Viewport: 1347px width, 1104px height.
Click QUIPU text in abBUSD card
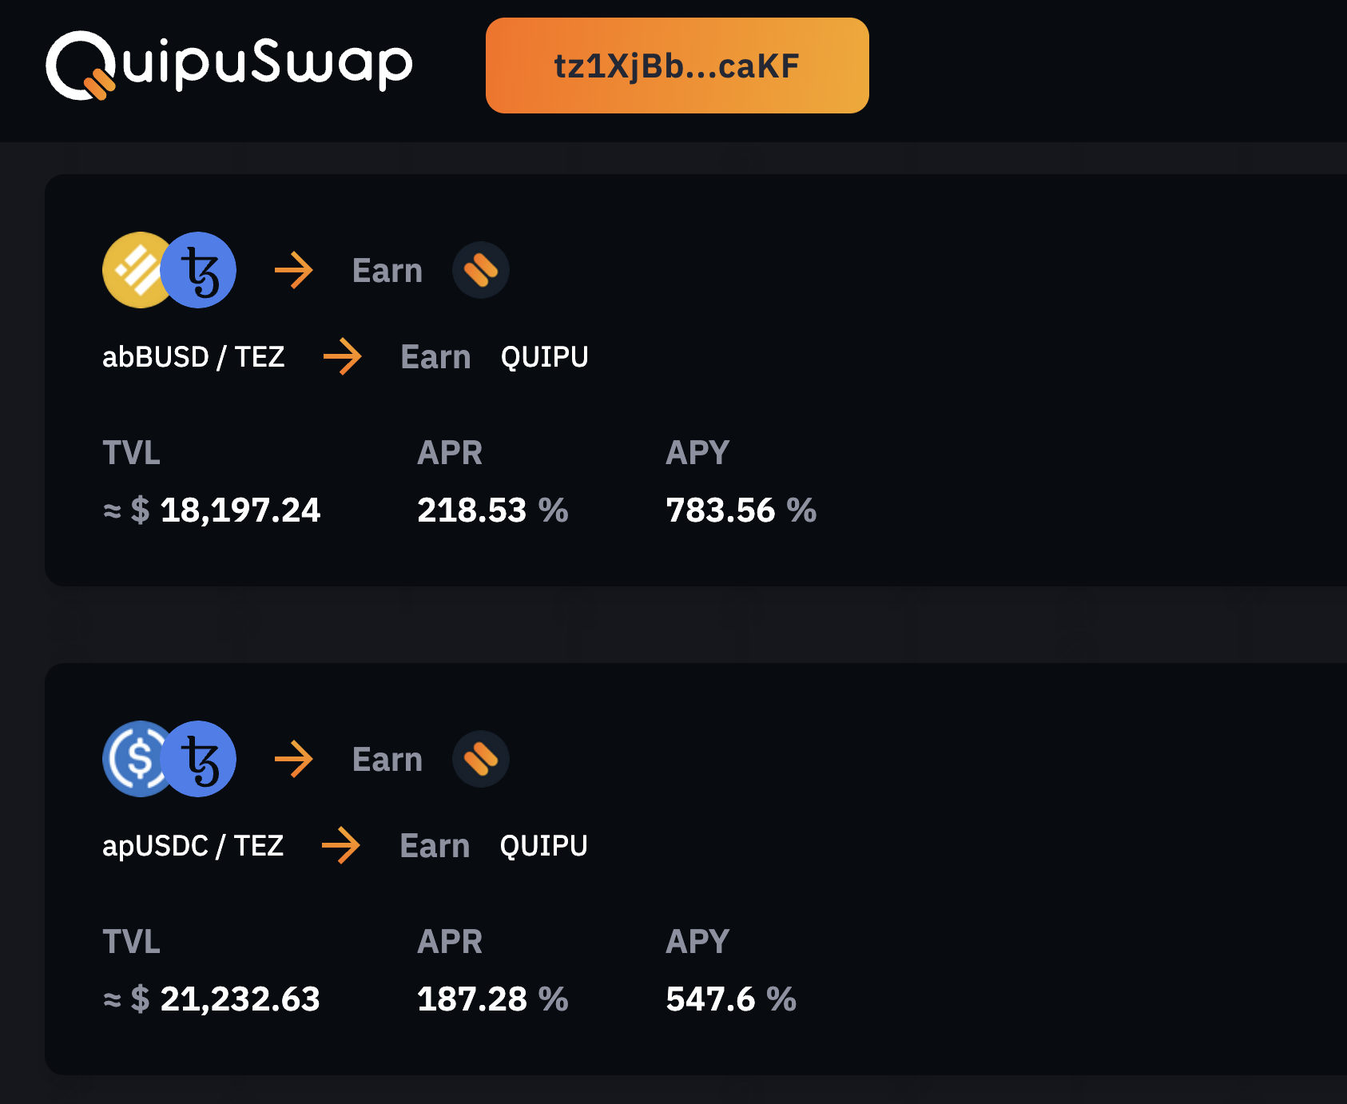click(544, 356)
